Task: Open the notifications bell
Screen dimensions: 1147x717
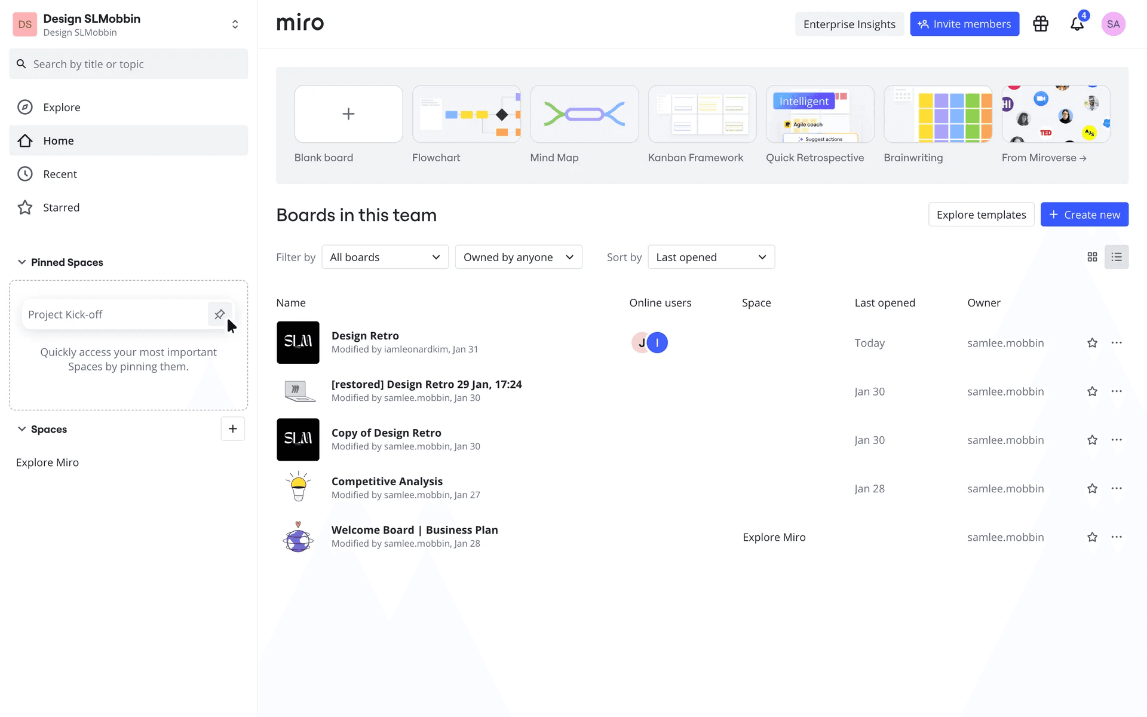Action: (x=1077, y=24)
